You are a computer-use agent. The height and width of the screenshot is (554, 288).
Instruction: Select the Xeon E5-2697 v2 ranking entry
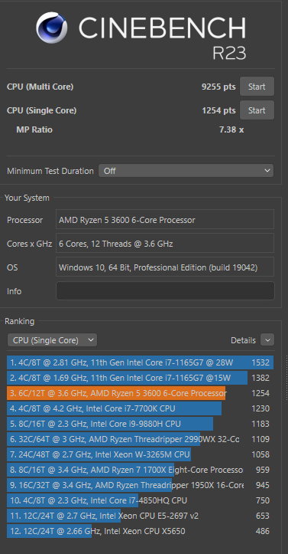click(x=140, y=516)
